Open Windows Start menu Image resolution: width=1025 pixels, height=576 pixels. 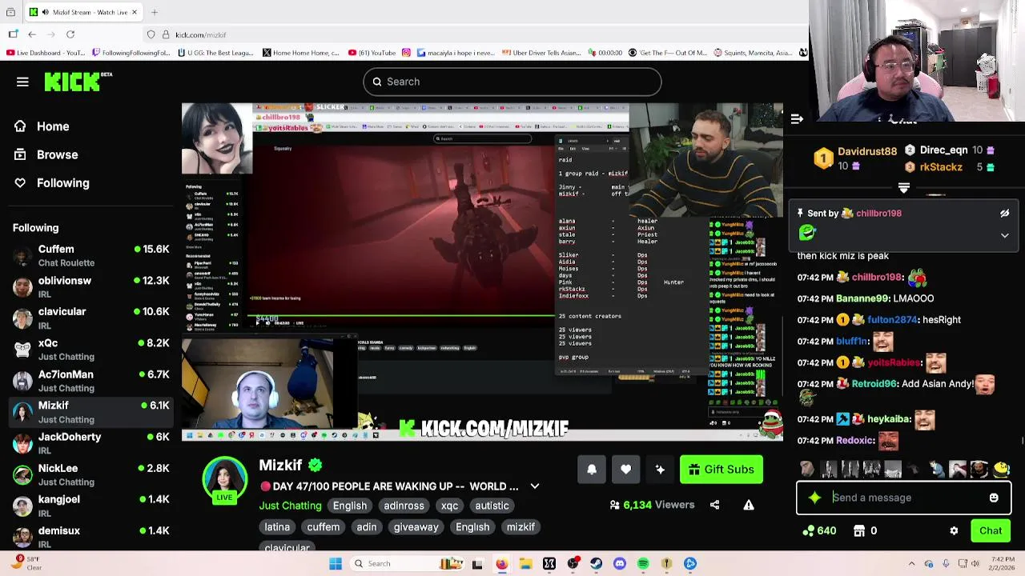336,564
